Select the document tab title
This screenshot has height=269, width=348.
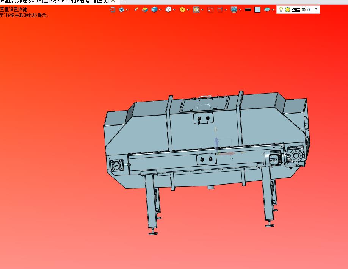(x=54, y=2)
